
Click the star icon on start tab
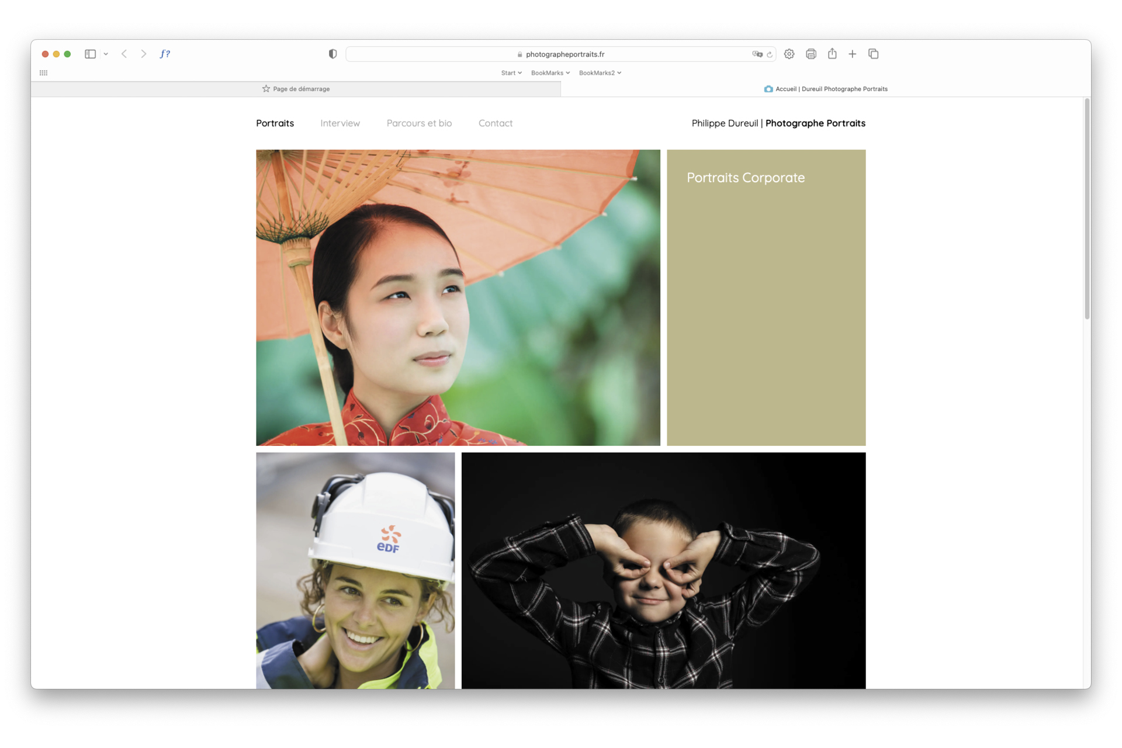click(266, 89)
